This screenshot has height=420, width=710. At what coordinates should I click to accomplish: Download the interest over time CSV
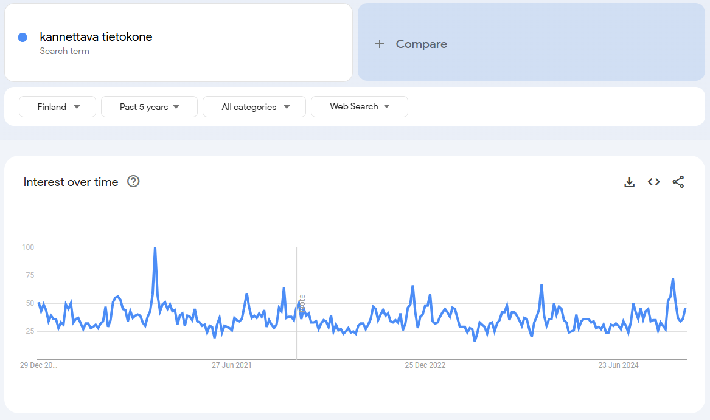(630, 182)
